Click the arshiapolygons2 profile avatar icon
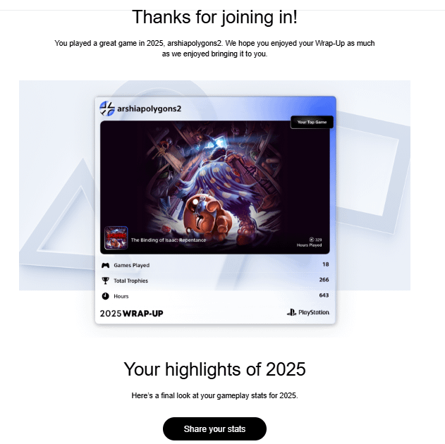445x444 pixels. tap(107, 109)
